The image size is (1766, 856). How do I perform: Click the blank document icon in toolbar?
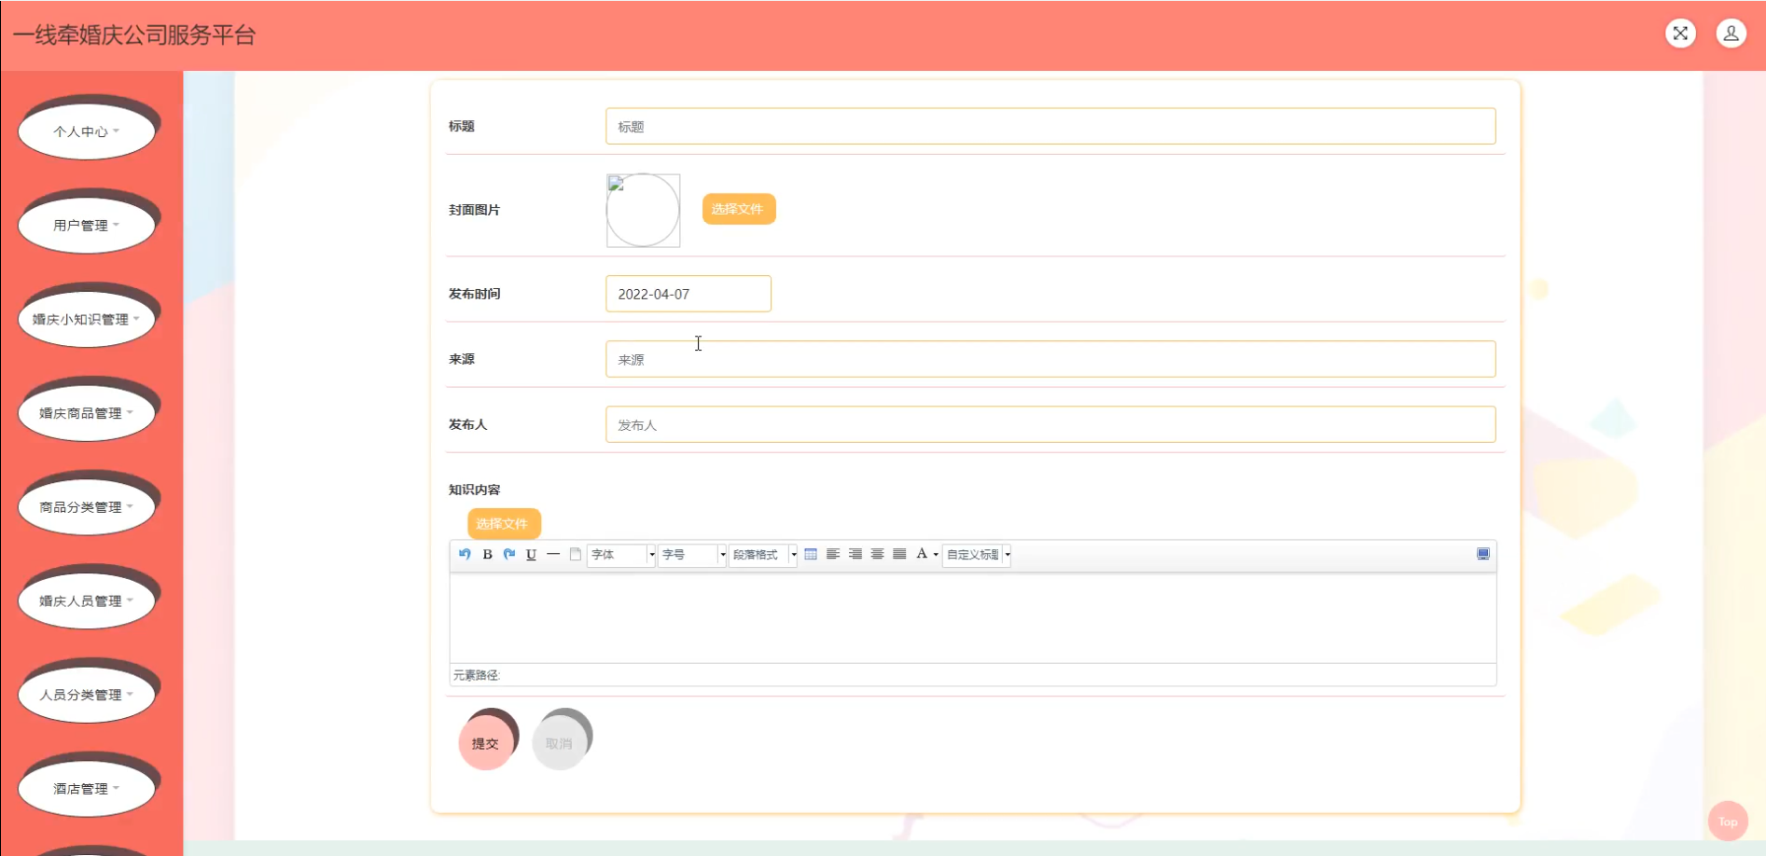pyautogui.click(x=576, y=554)
